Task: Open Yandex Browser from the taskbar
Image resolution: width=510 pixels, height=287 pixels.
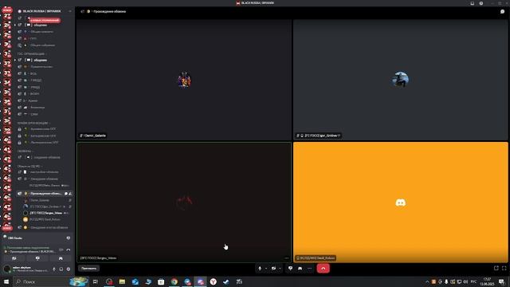Action: [x=213, y=281]
